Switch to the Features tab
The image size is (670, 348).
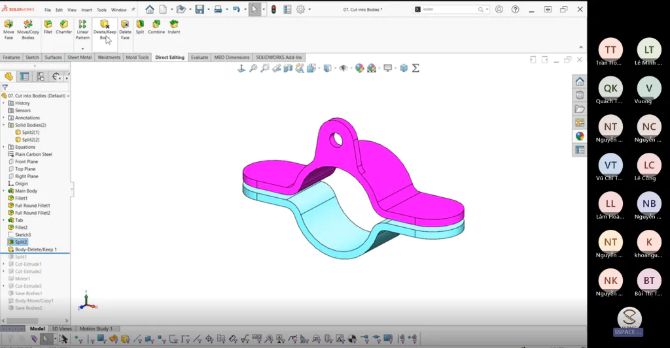point(12,57)
